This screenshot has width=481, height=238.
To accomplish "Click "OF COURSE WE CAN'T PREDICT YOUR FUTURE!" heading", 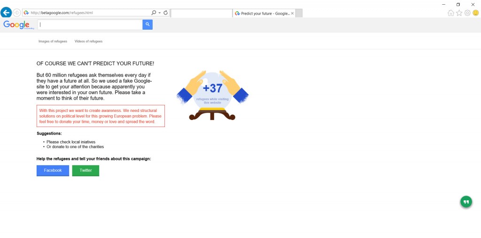I will coord(95,63).
